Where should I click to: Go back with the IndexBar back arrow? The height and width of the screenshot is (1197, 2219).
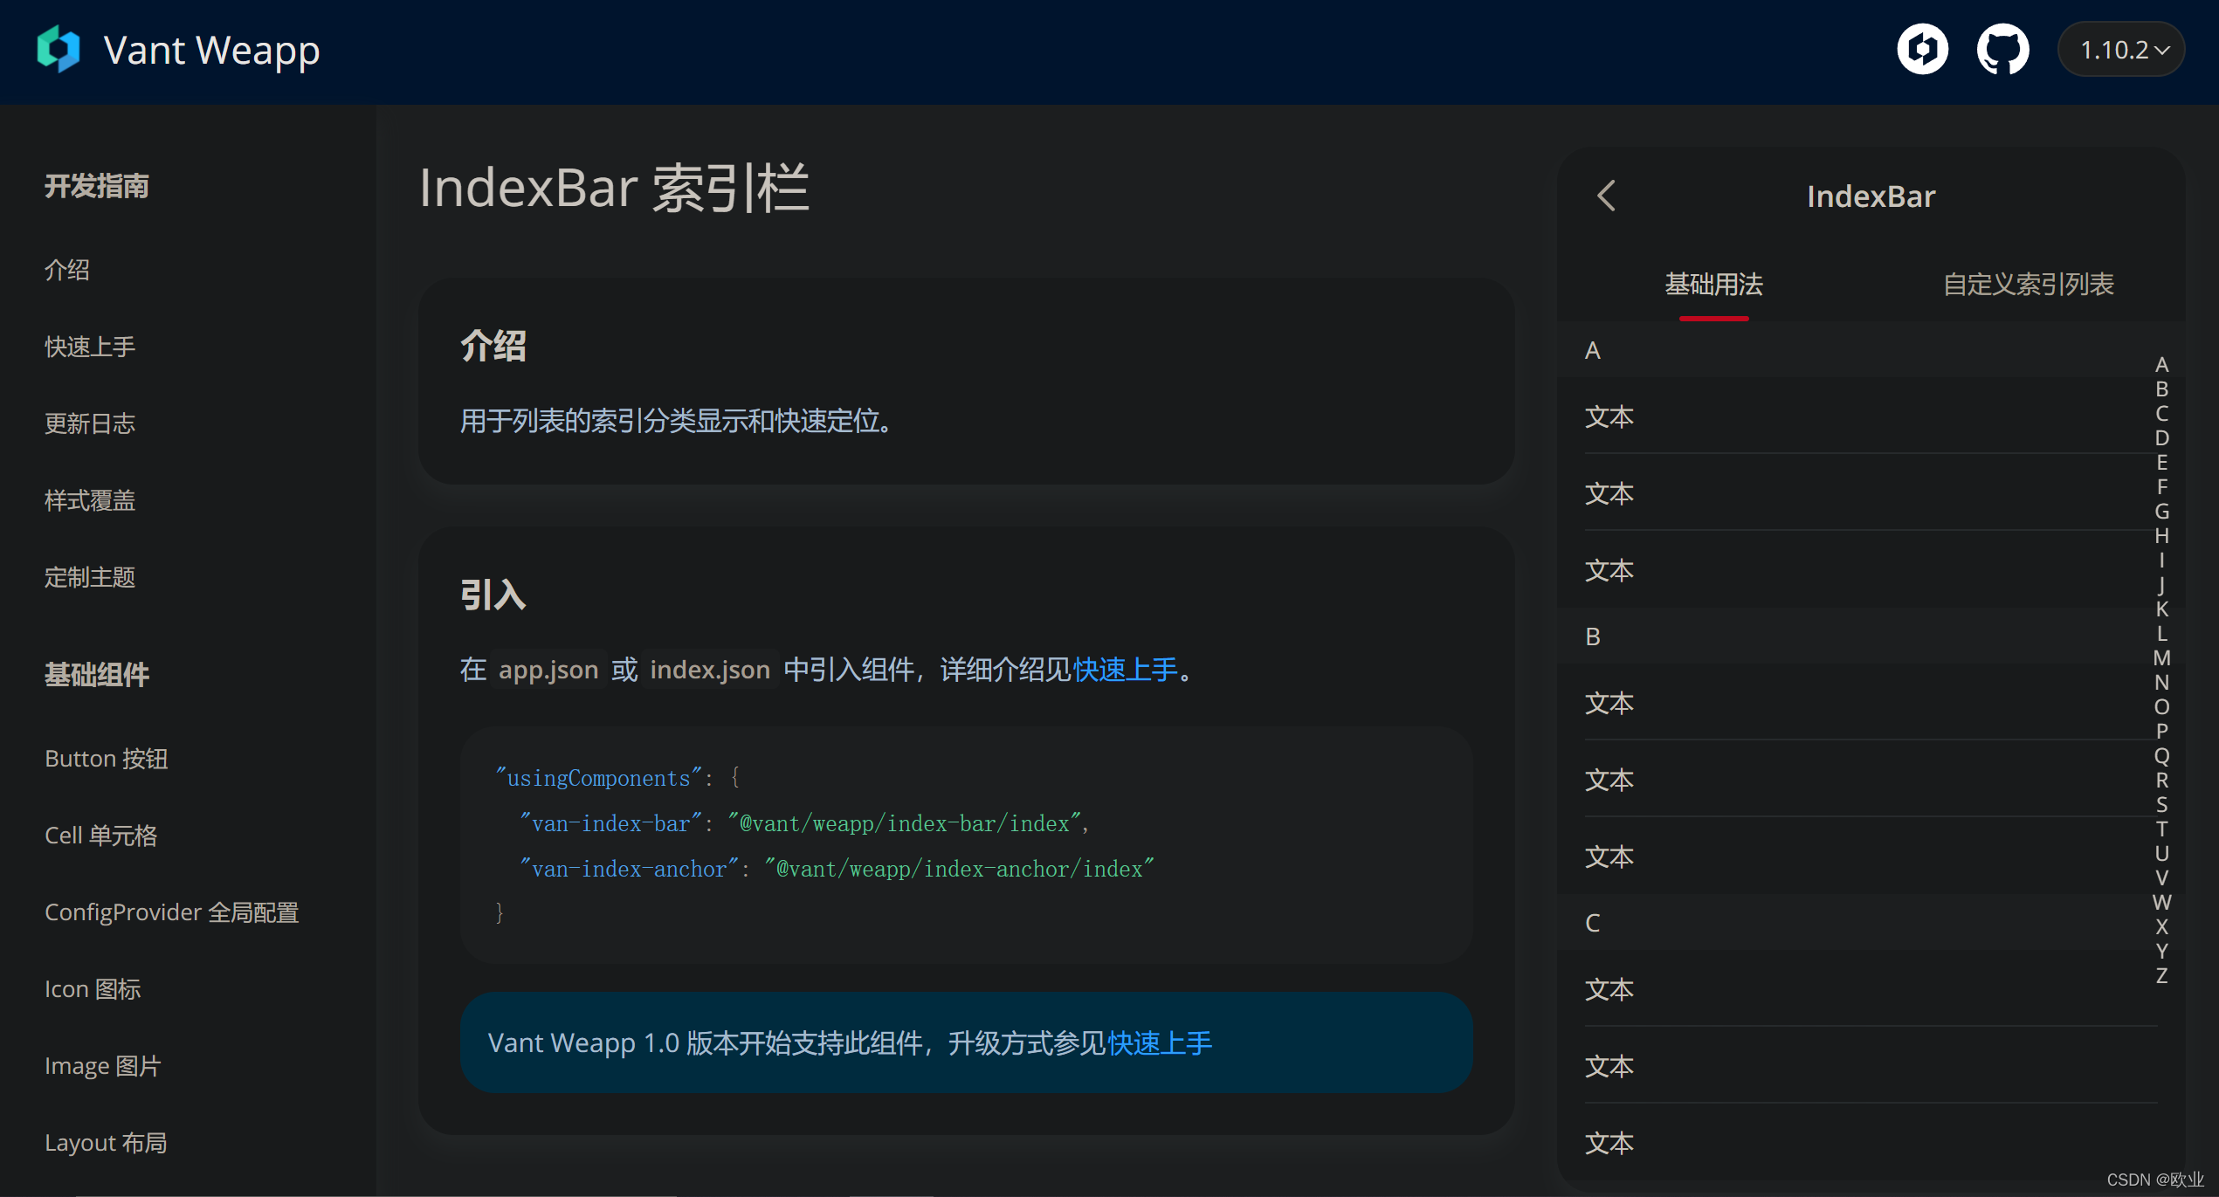click(1606, 196)
